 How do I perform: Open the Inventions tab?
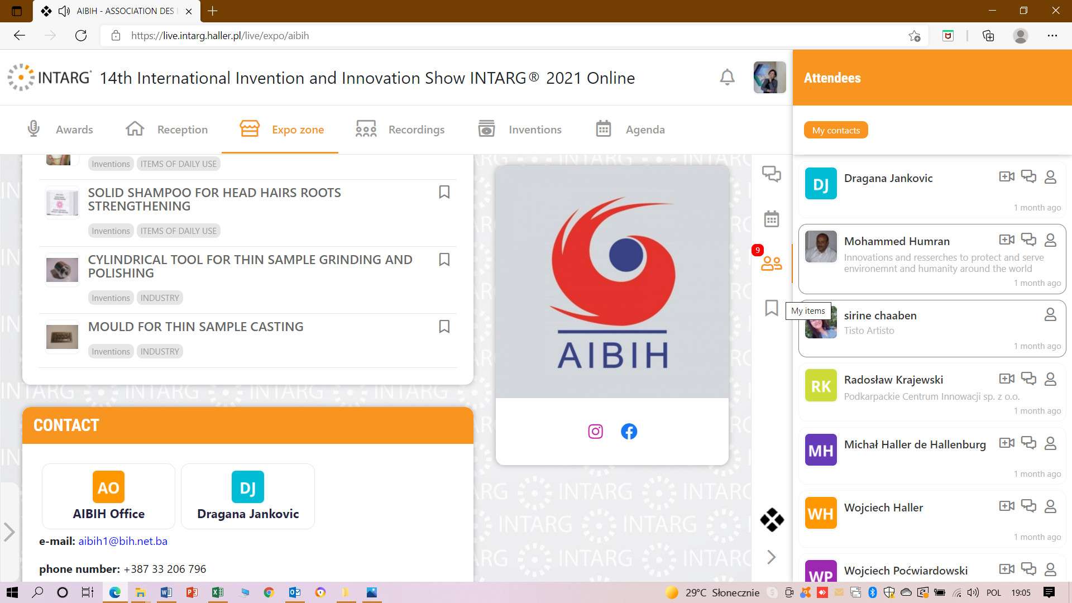[x=520, y=130]
